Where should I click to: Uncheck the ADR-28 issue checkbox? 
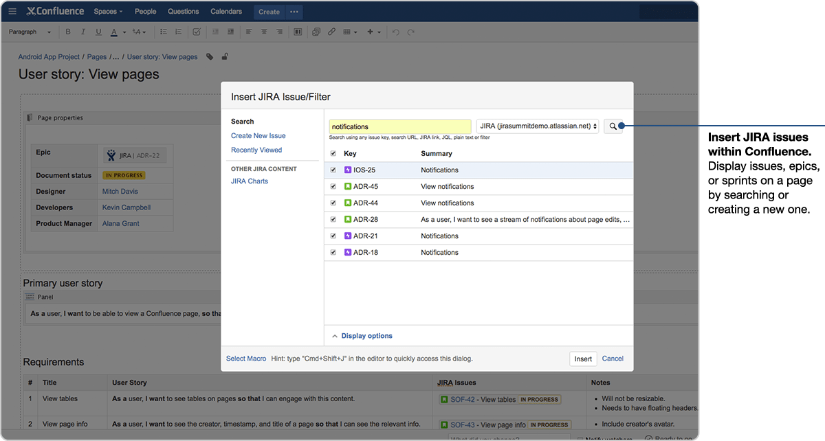pos(333,219)
